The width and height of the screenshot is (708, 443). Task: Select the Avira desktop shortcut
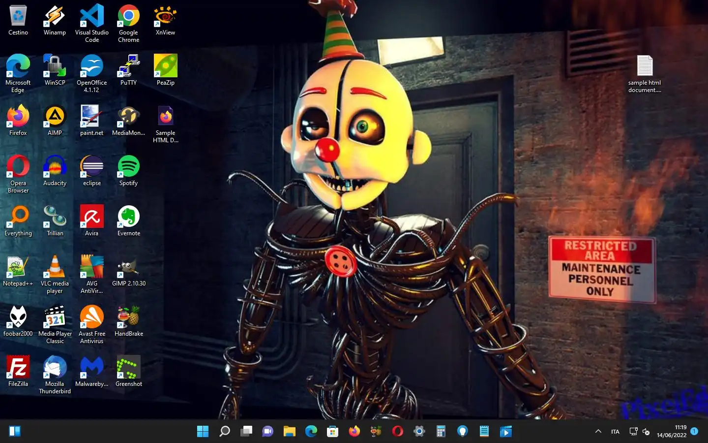(x=92, y=221)
